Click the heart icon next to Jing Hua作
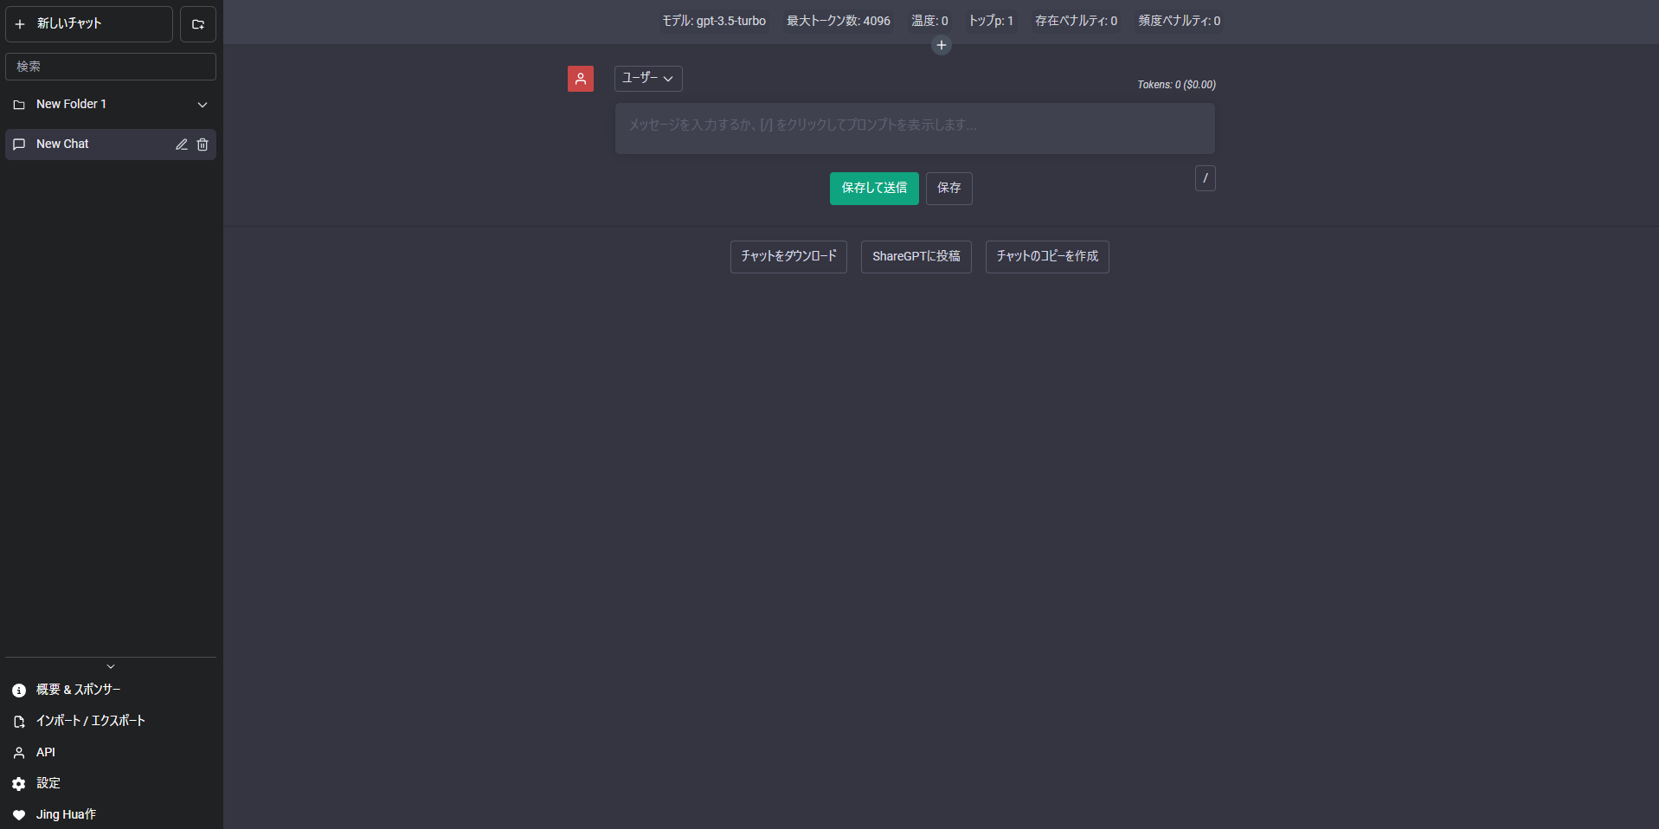Screen dimensions: 1659x829 tap(18, 814)
